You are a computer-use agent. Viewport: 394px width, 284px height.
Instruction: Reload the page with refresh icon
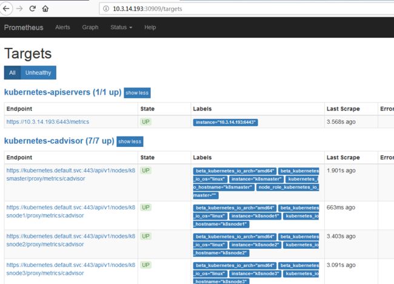pyautogui.click(x=32, y=9)
